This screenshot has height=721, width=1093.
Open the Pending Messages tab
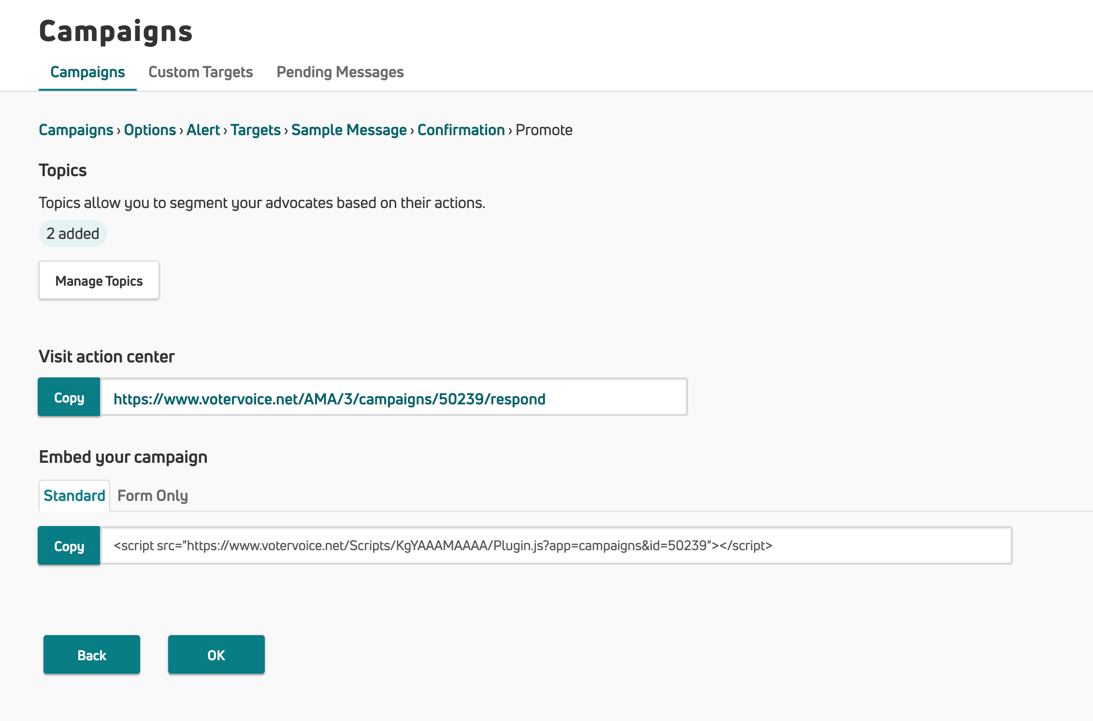(340, 72)
